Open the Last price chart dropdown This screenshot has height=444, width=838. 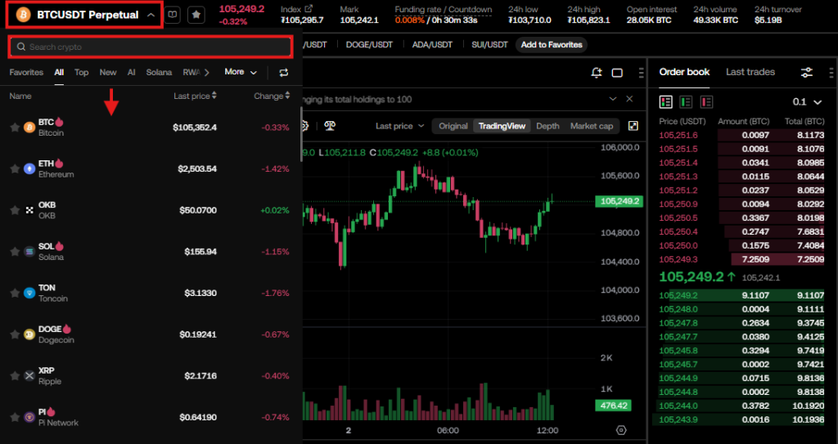(399, 126)
